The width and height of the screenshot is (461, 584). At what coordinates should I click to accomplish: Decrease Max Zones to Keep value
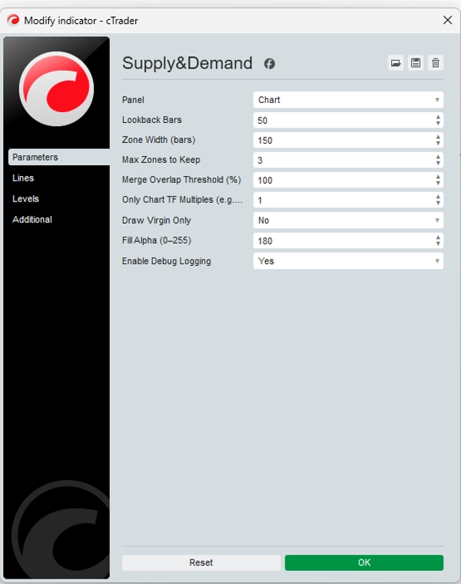click(438, 164)
